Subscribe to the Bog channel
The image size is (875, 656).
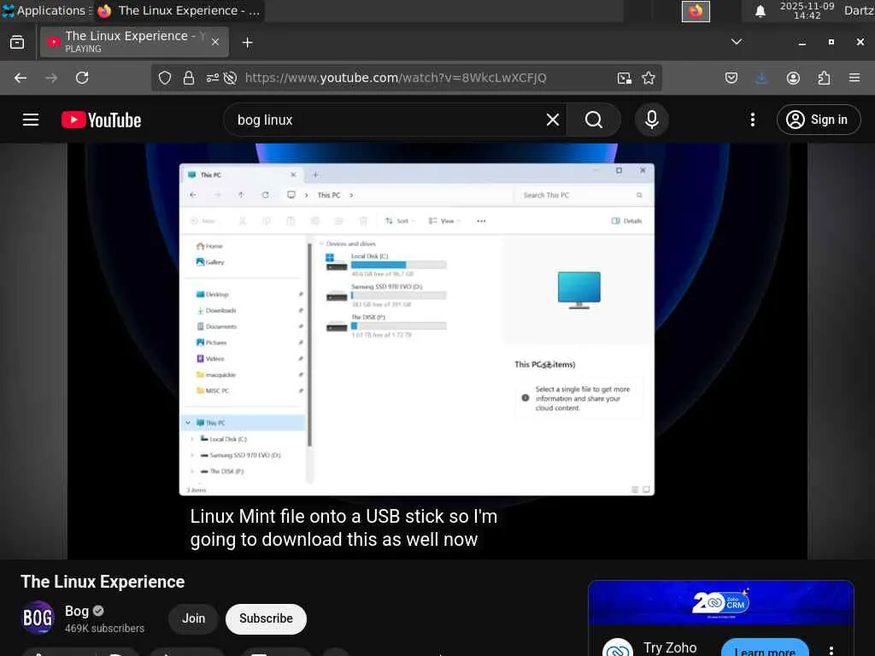pyautogui.click(x=267, y=618)
